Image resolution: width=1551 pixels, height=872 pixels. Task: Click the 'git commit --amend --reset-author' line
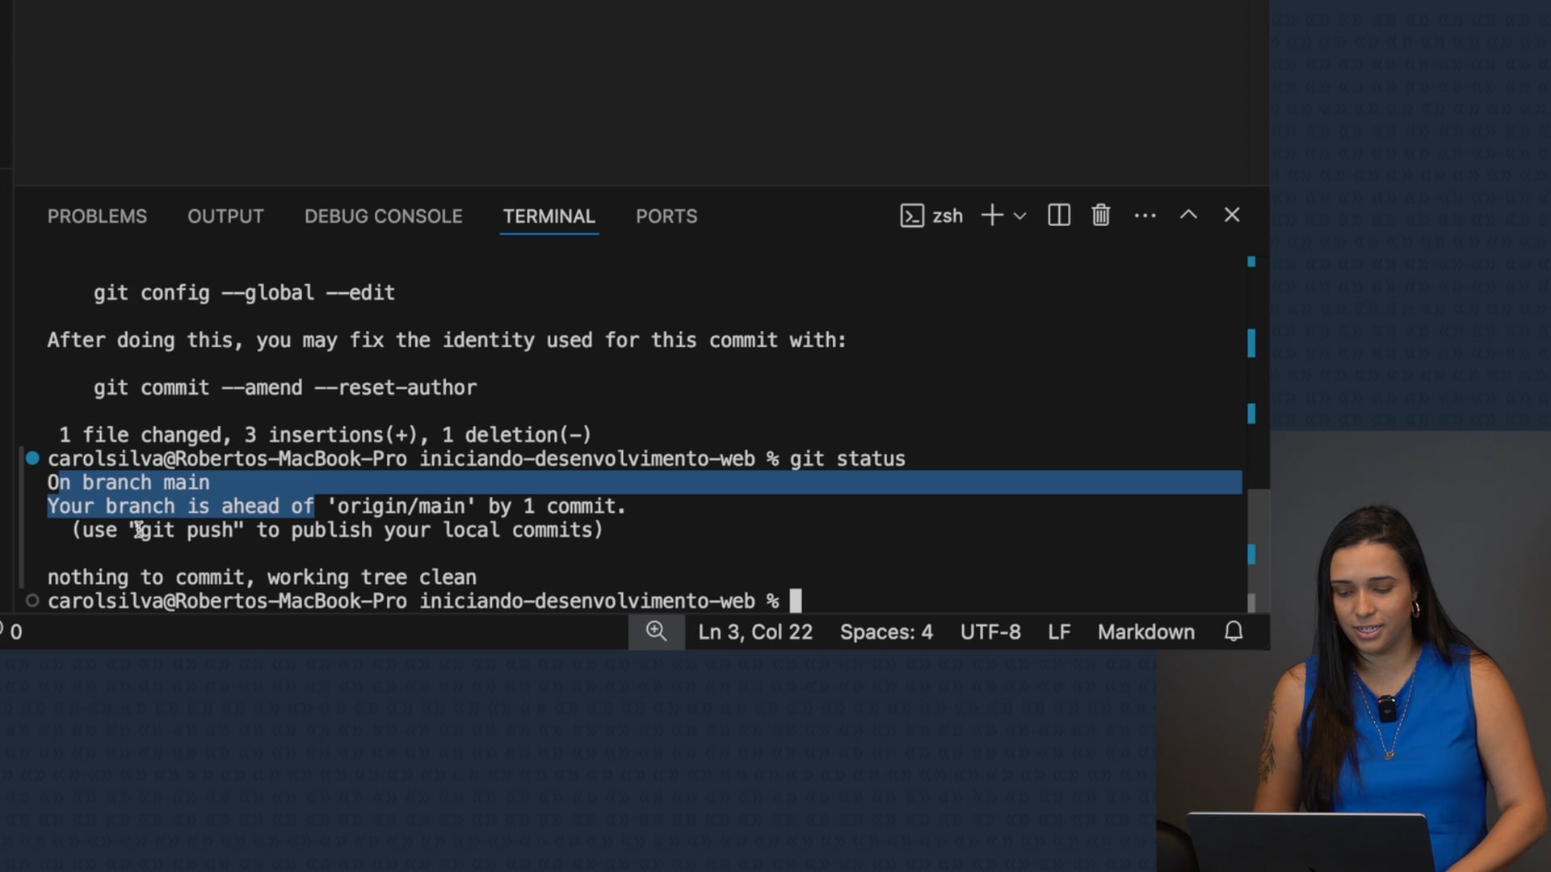tap(285, 388)
